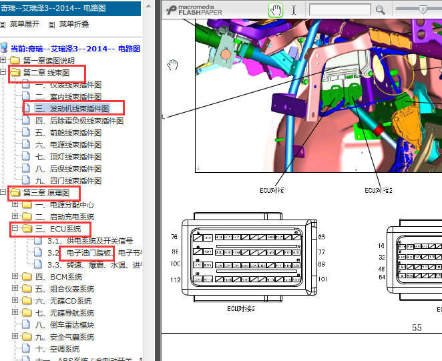Viewport: 442px width, 361px height.
Task: Click the folder icon of 第二章 线束图
Action: pos(15,73)
